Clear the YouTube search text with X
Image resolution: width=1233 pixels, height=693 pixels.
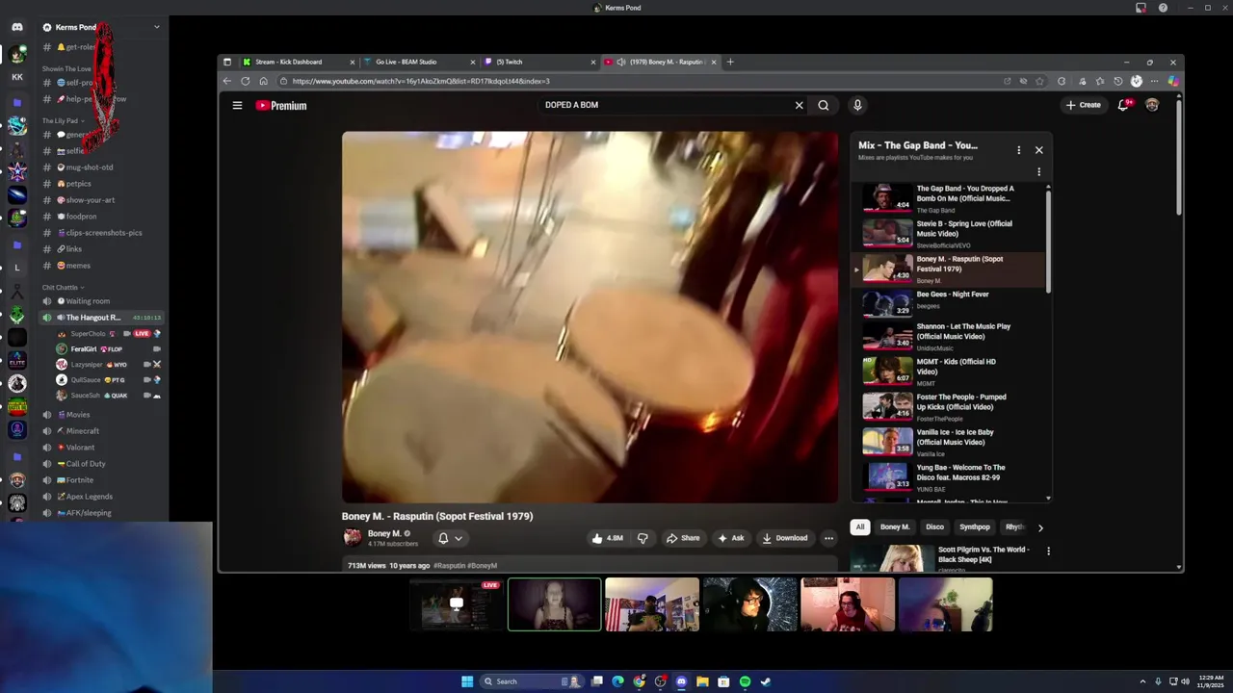tap(799, 105)
